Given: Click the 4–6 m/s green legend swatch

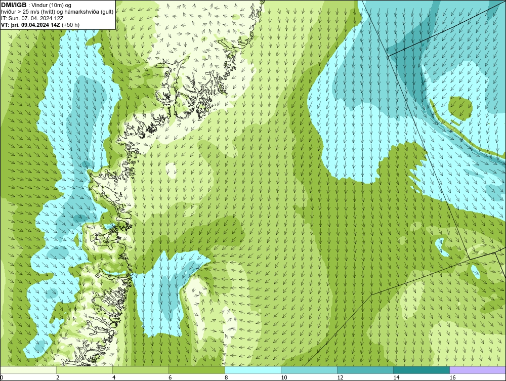Looking at the screenshot, I should (141, 370).
